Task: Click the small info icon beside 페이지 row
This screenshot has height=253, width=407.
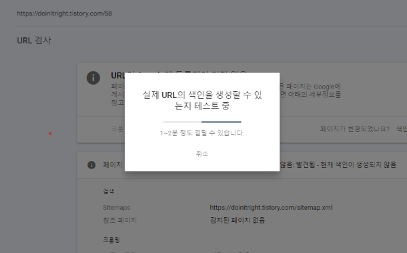Action: (x=92, y=165)
